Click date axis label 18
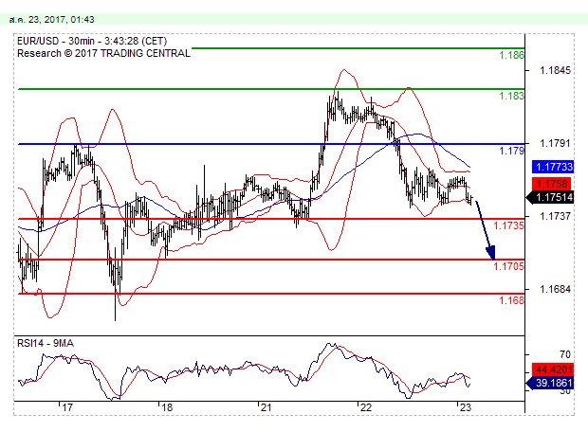The width and height of the screenshot is (588, 432). tap(167, 407)
